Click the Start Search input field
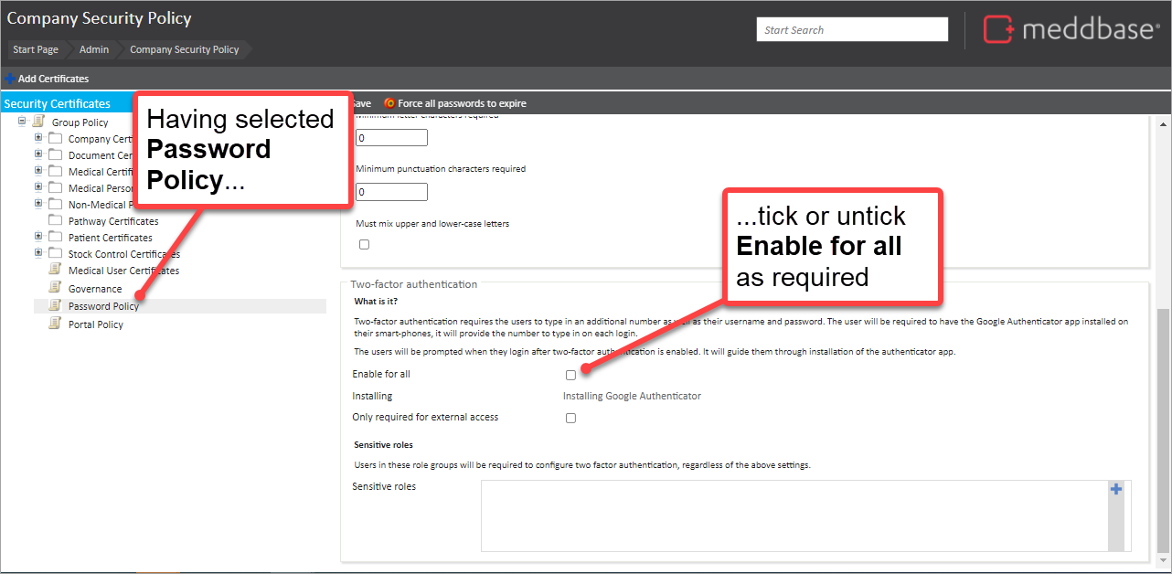The height and width of the screenshot is (574, 1172). 852,30
